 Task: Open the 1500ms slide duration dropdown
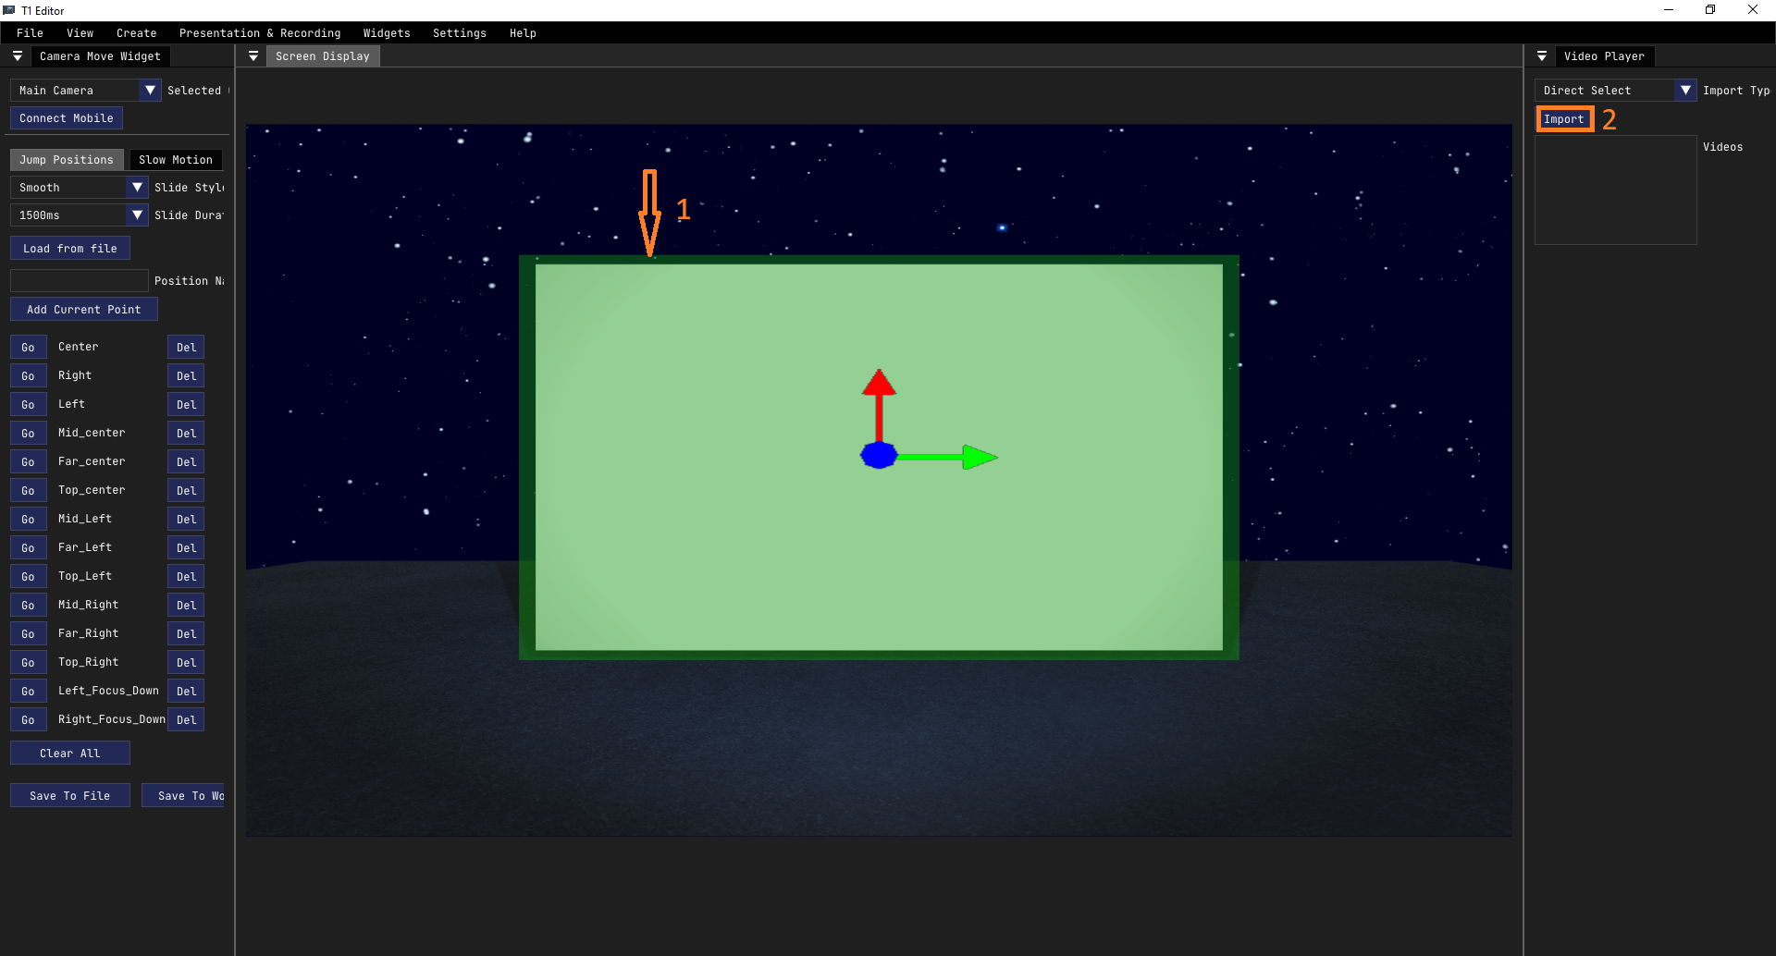tap(80, 215)
